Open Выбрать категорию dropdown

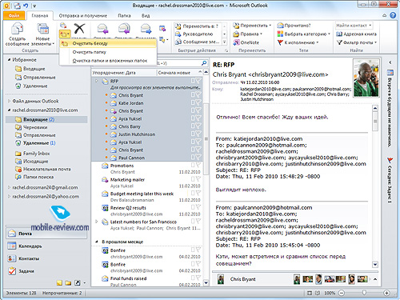coord(304,34)
